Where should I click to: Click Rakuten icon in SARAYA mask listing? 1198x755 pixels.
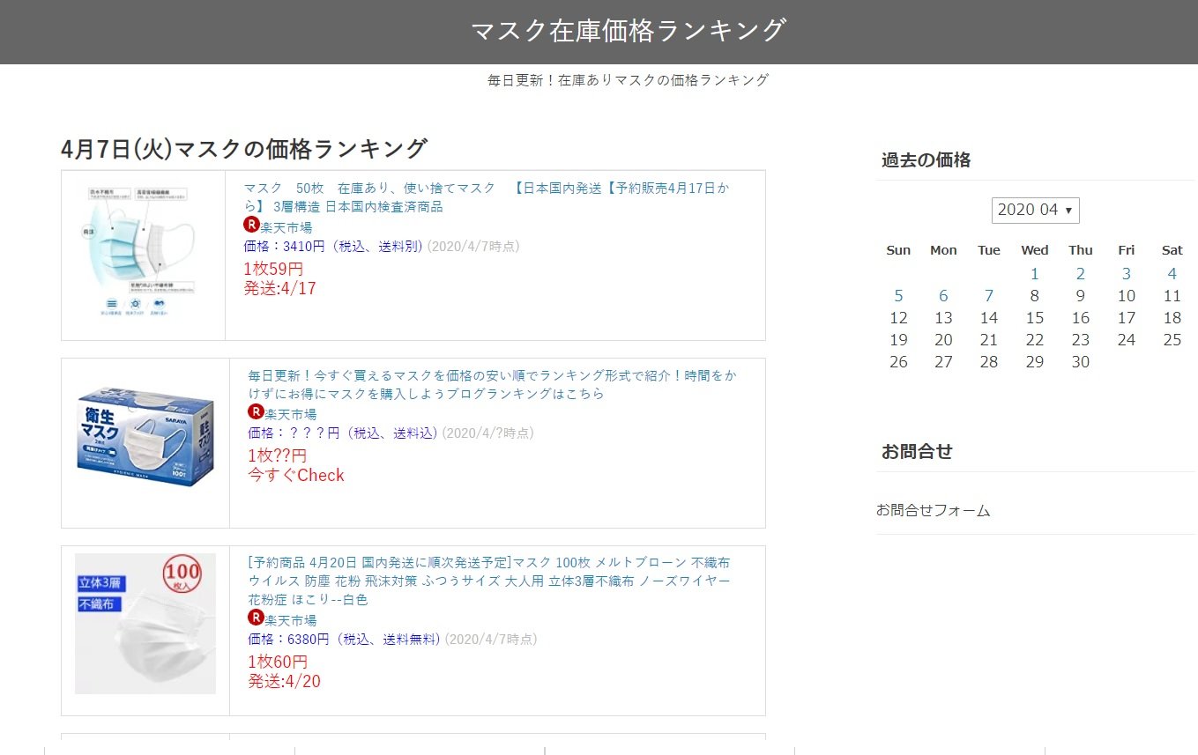point(256,411)
